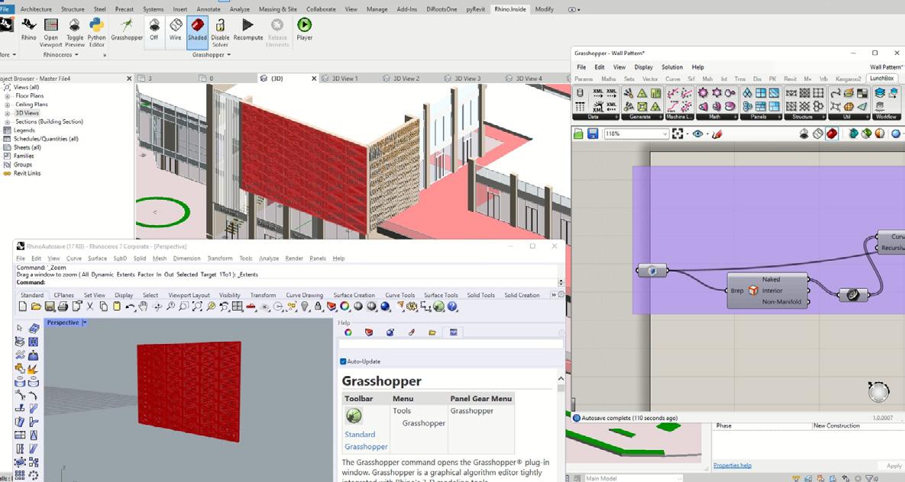The height and width of the screenshot is (482, 905).
Task: Click the Cut scissors icon in Rhino
Action: pyautogui.click(x=90, y=307)
